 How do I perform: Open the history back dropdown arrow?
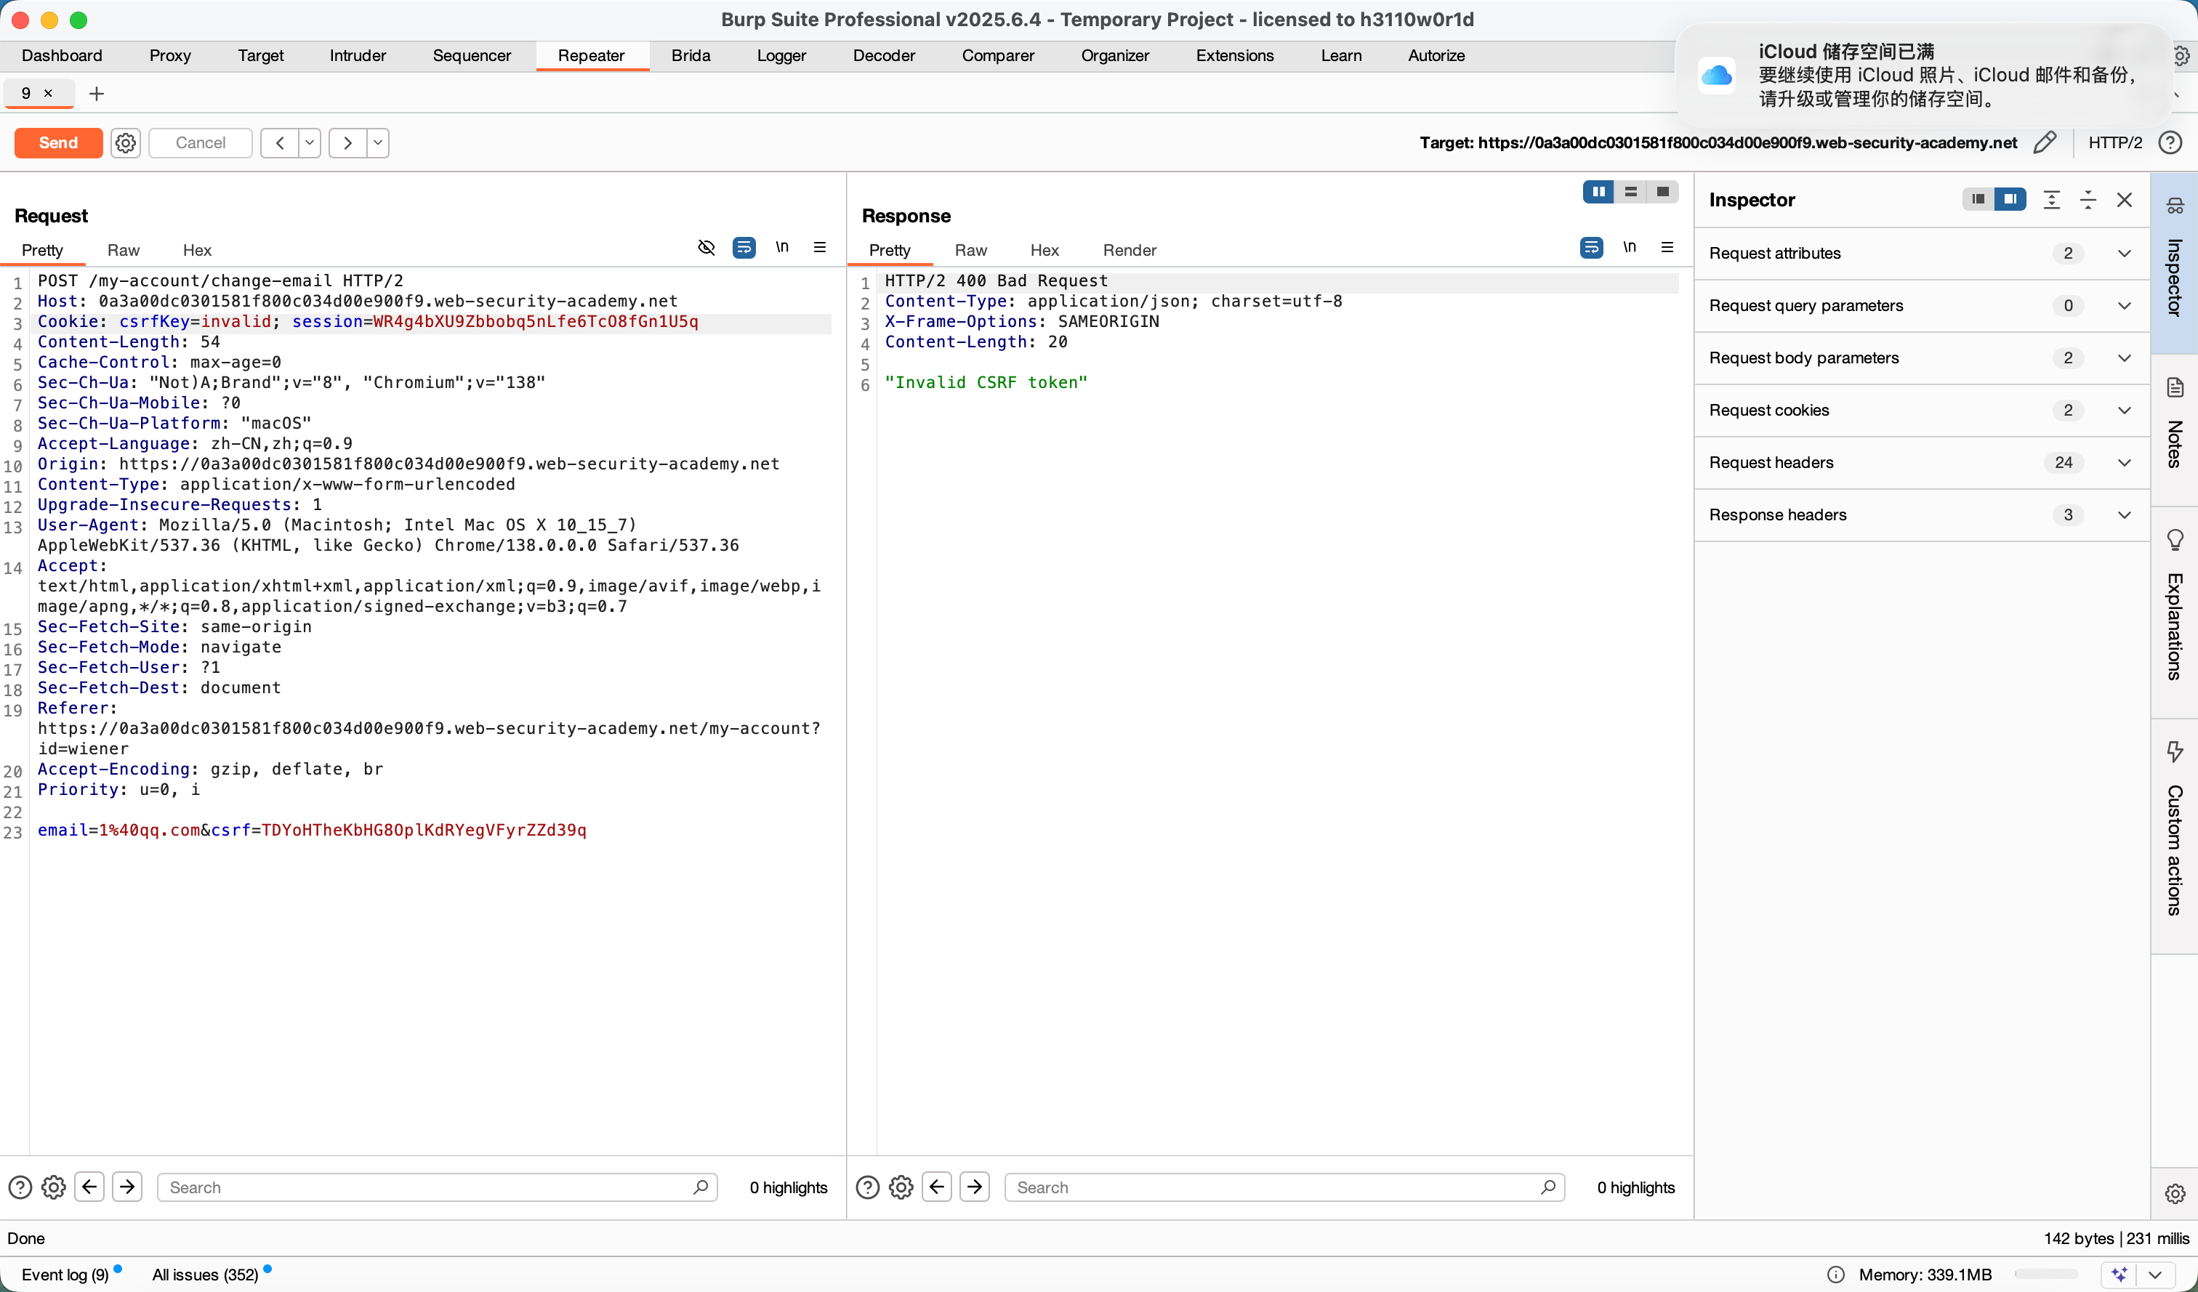310,142
